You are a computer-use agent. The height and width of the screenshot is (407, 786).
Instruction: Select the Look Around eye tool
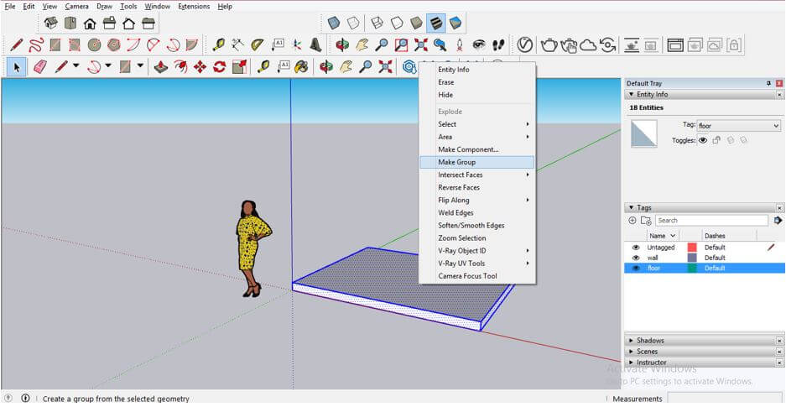479,45
